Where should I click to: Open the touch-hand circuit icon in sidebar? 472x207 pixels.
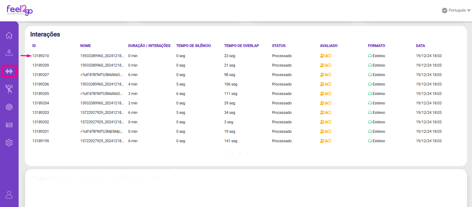coord(9,89)
